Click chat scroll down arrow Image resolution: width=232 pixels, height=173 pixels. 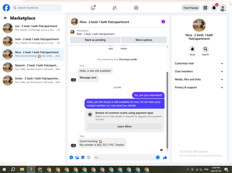(167, 150)
